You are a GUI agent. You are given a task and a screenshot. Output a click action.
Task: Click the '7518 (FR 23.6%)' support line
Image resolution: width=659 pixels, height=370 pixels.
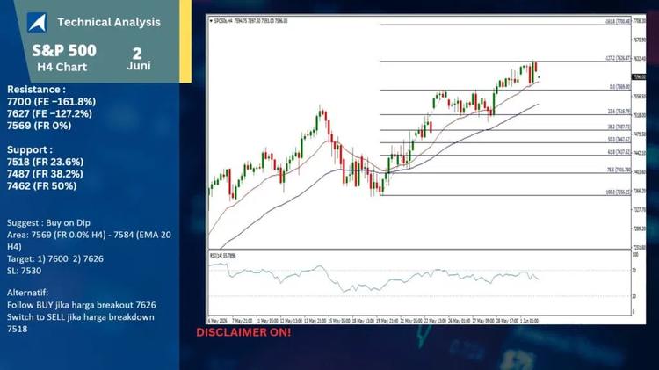coord(45,162)
